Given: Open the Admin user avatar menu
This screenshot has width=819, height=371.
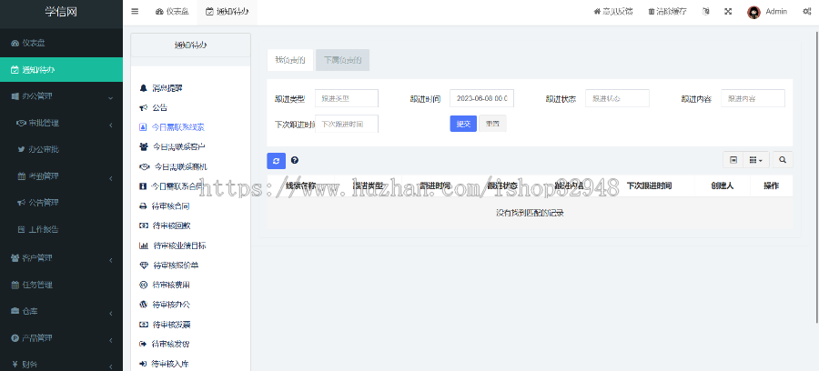Looking at the screenshot, I should tap(767, 12).
